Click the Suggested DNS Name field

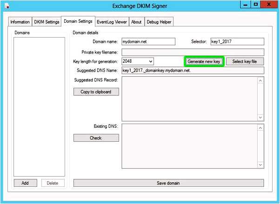193,70
